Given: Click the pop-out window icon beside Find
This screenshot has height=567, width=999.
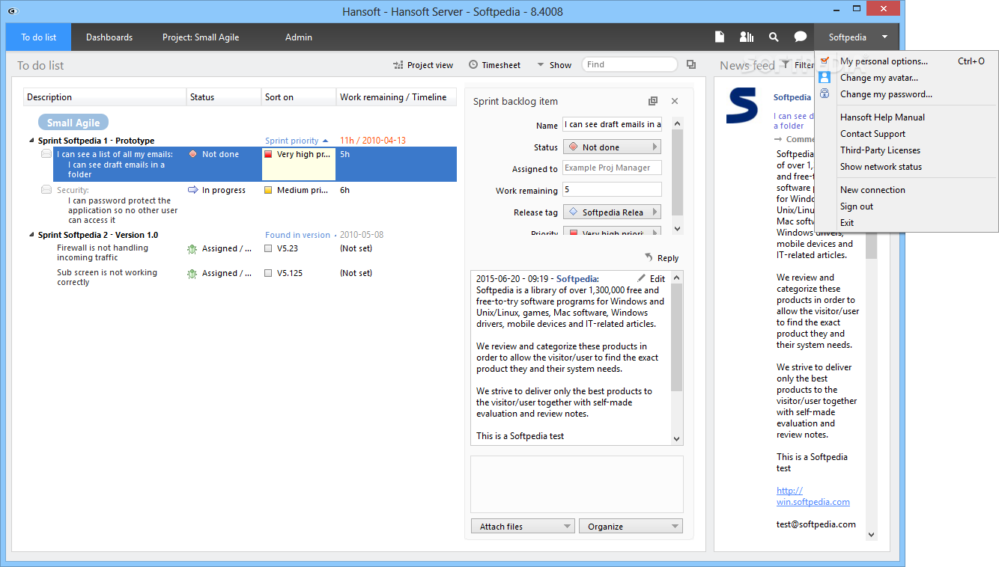Looking at the screenshot, I should [691, 64].
